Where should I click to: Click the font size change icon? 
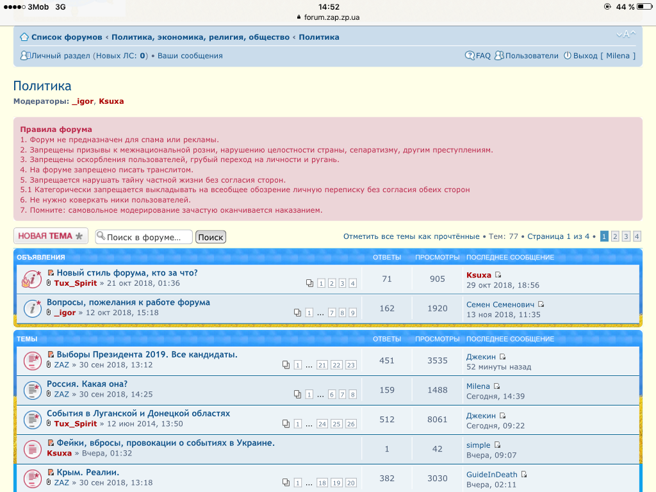[626, 34]
